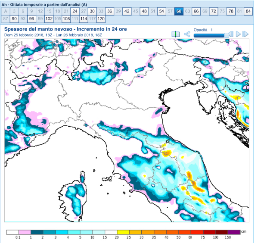Jump to forecast hour 48
This screenshot has height=243, width=264.
[x=144, y=11]
